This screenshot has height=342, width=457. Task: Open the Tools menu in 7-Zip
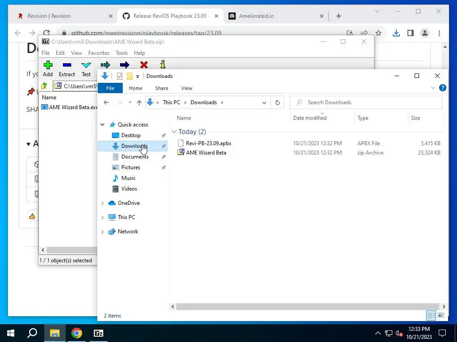coord(121,53)
